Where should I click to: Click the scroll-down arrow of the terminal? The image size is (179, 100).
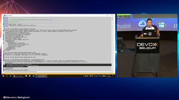tap(112, 70)
